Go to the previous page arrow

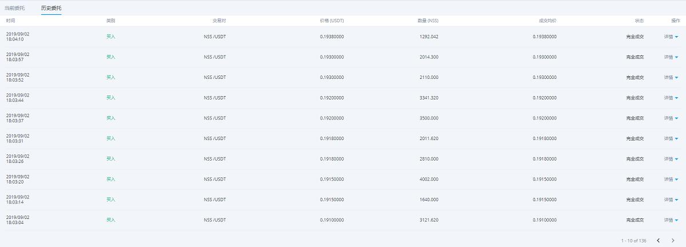658,241
